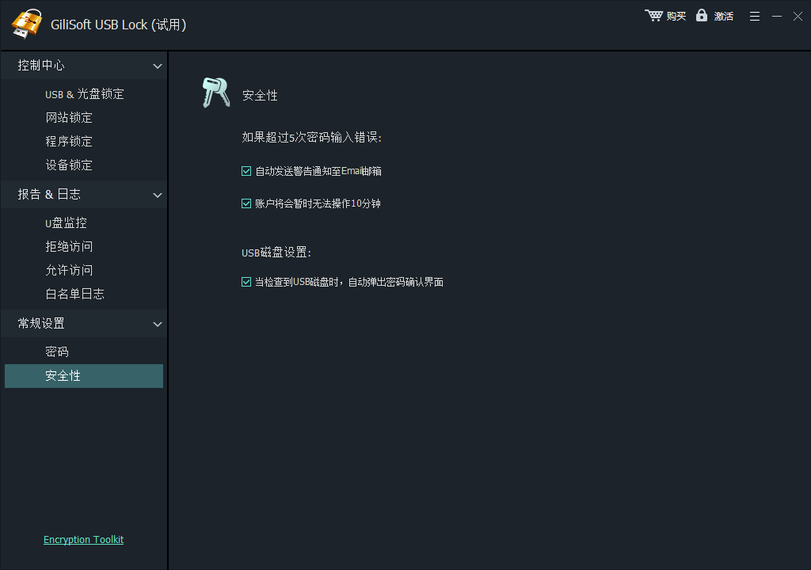Open 网站锁定 page

click(x=69, y=118)
